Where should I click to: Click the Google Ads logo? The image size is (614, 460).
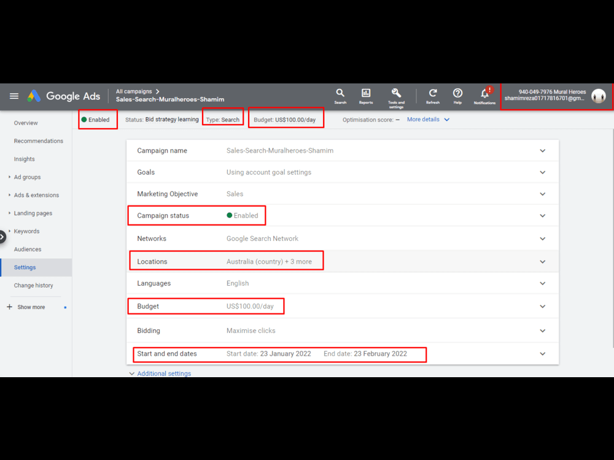pyautogui.click(x=64, y=96)
